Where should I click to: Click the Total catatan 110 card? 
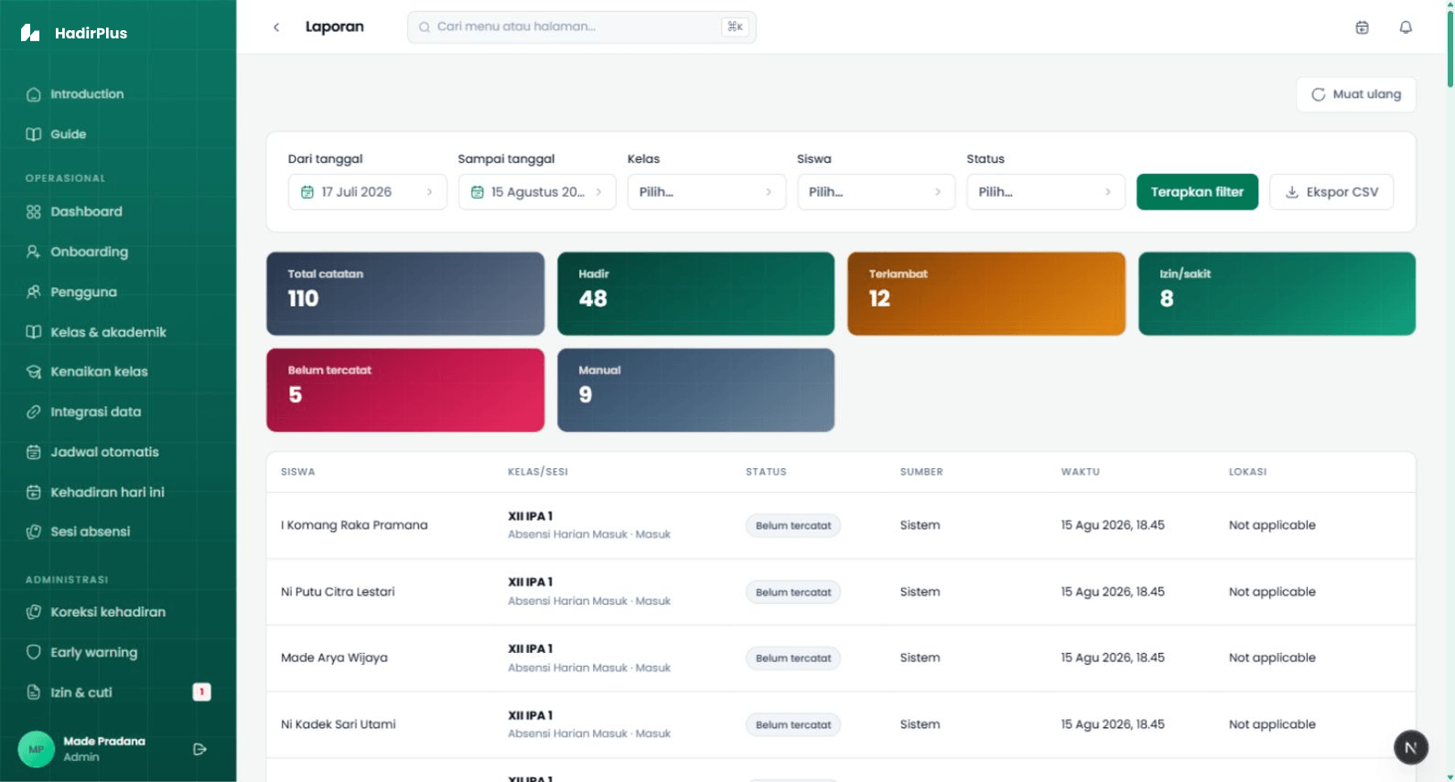pyautogui.click(x=405, y=294)
